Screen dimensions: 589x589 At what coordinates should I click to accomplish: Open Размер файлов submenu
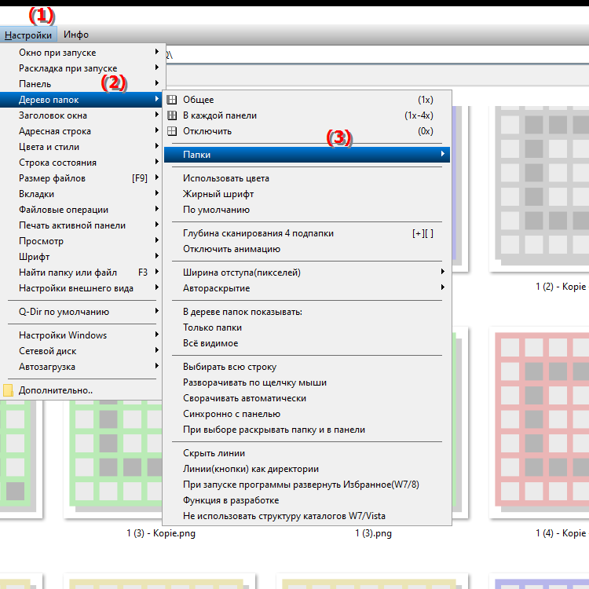(81, 178)
